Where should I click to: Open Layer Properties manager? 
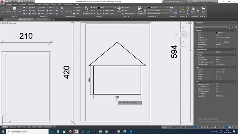click(86, 10)
